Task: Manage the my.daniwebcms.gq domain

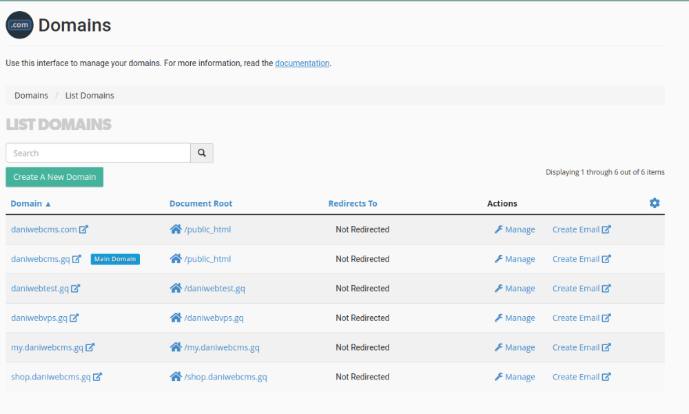Action: 515,347
